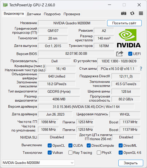Click the Закрыть button
Image resolution: width=147 pixels, height=168 pixels.
point(131,163)
